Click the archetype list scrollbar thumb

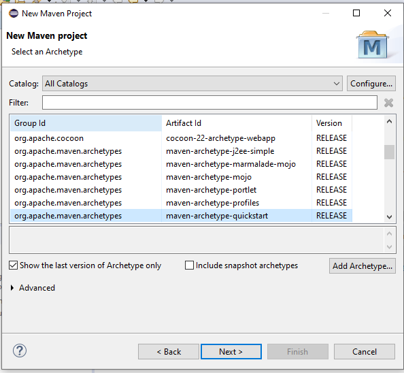tap(389, 152)
